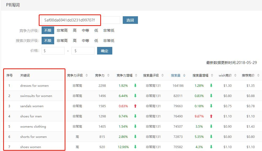Click search volume value 164186
The height and width of the screenshot is (151, 262).
tap(178, 85)
